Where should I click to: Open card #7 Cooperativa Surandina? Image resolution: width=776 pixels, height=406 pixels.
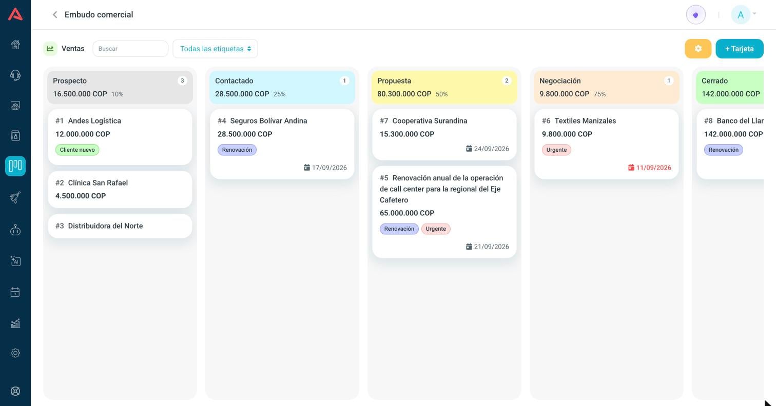click(x=444, y=134)
